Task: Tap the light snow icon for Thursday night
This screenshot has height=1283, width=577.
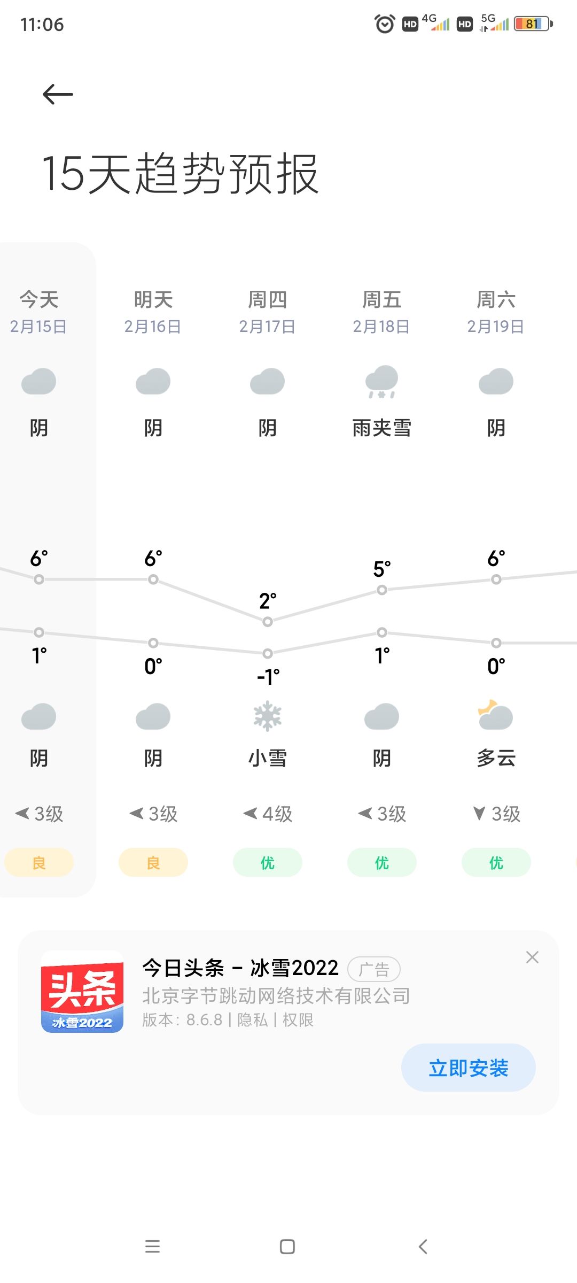Action: tap(267, 716)
